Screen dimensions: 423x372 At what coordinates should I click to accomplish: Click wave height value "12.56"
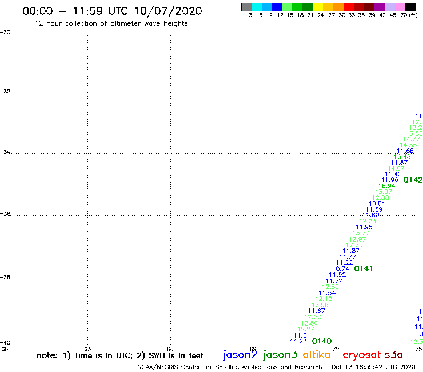click(320, 305)
